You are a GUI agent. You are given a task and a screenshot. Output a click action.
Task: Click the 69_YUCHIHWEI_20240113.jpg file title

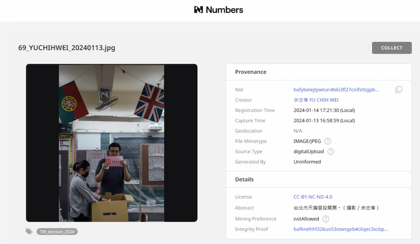pyautogui.click(x=67, y=48)
